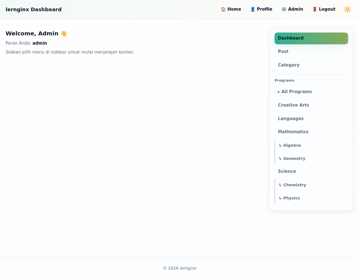Click the lernginx Dashboard brand title
359x278 pixels.
pos(33,9)
